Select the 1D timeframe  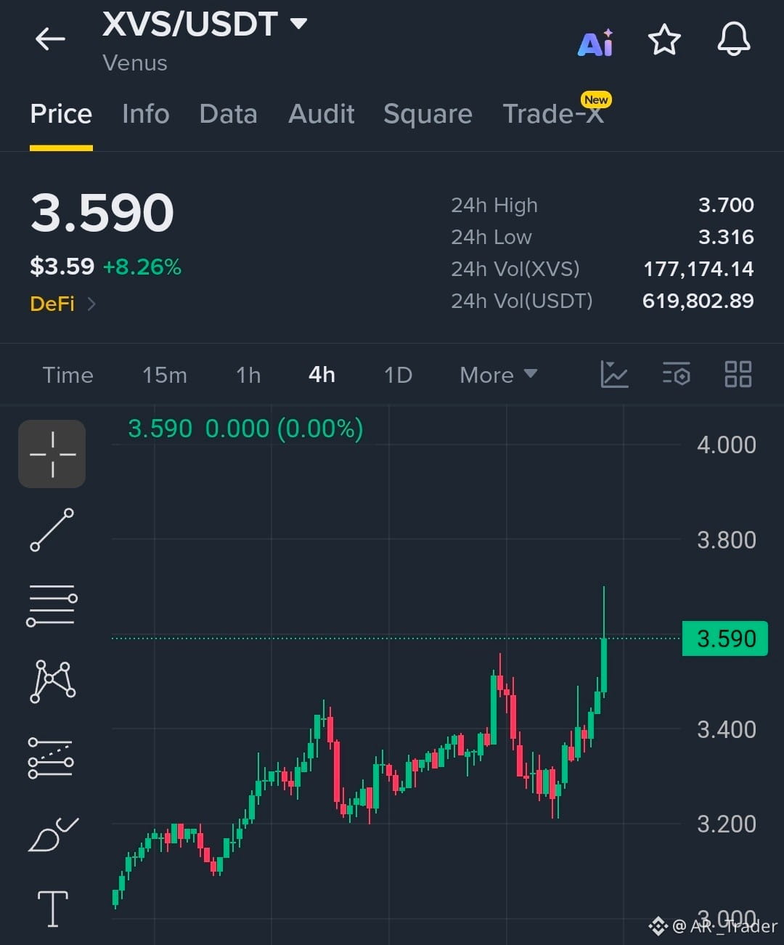[x=398, y=375]
